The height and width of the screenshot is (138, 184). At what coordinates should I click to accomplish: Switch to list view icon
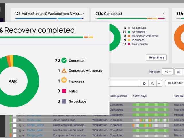[x=178, y=72]
